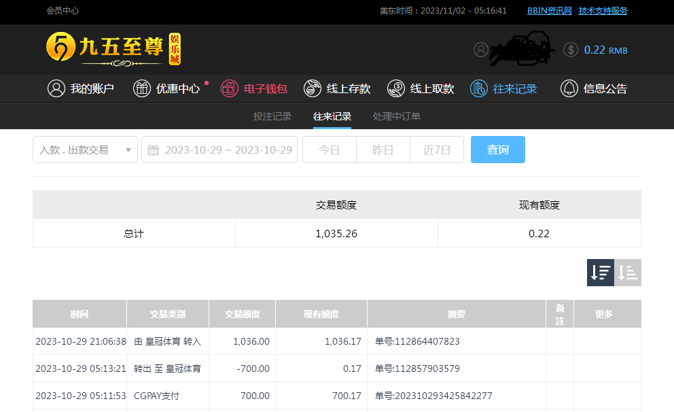
Task: Expand the 入款.出款交易 type dropdown
Action: point(85,150)
